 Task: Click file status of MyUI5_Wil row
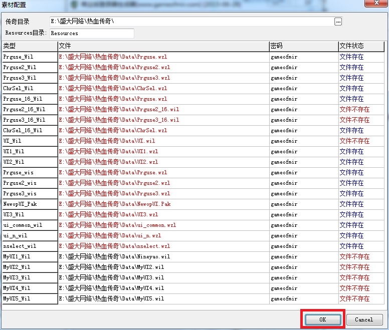[x=361, y=299]
